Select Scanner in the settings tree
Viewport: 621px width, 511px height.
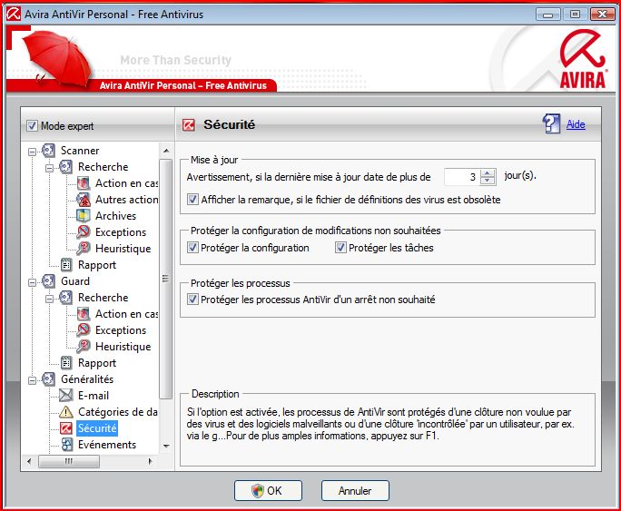(80, 151)
